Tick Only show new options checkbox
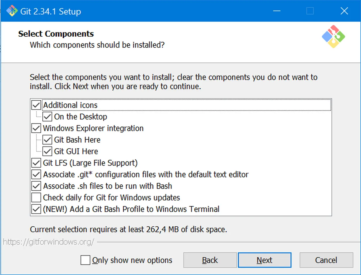This screenshot has width=361, height=275. pyautogui.click(x=85, y=260)
